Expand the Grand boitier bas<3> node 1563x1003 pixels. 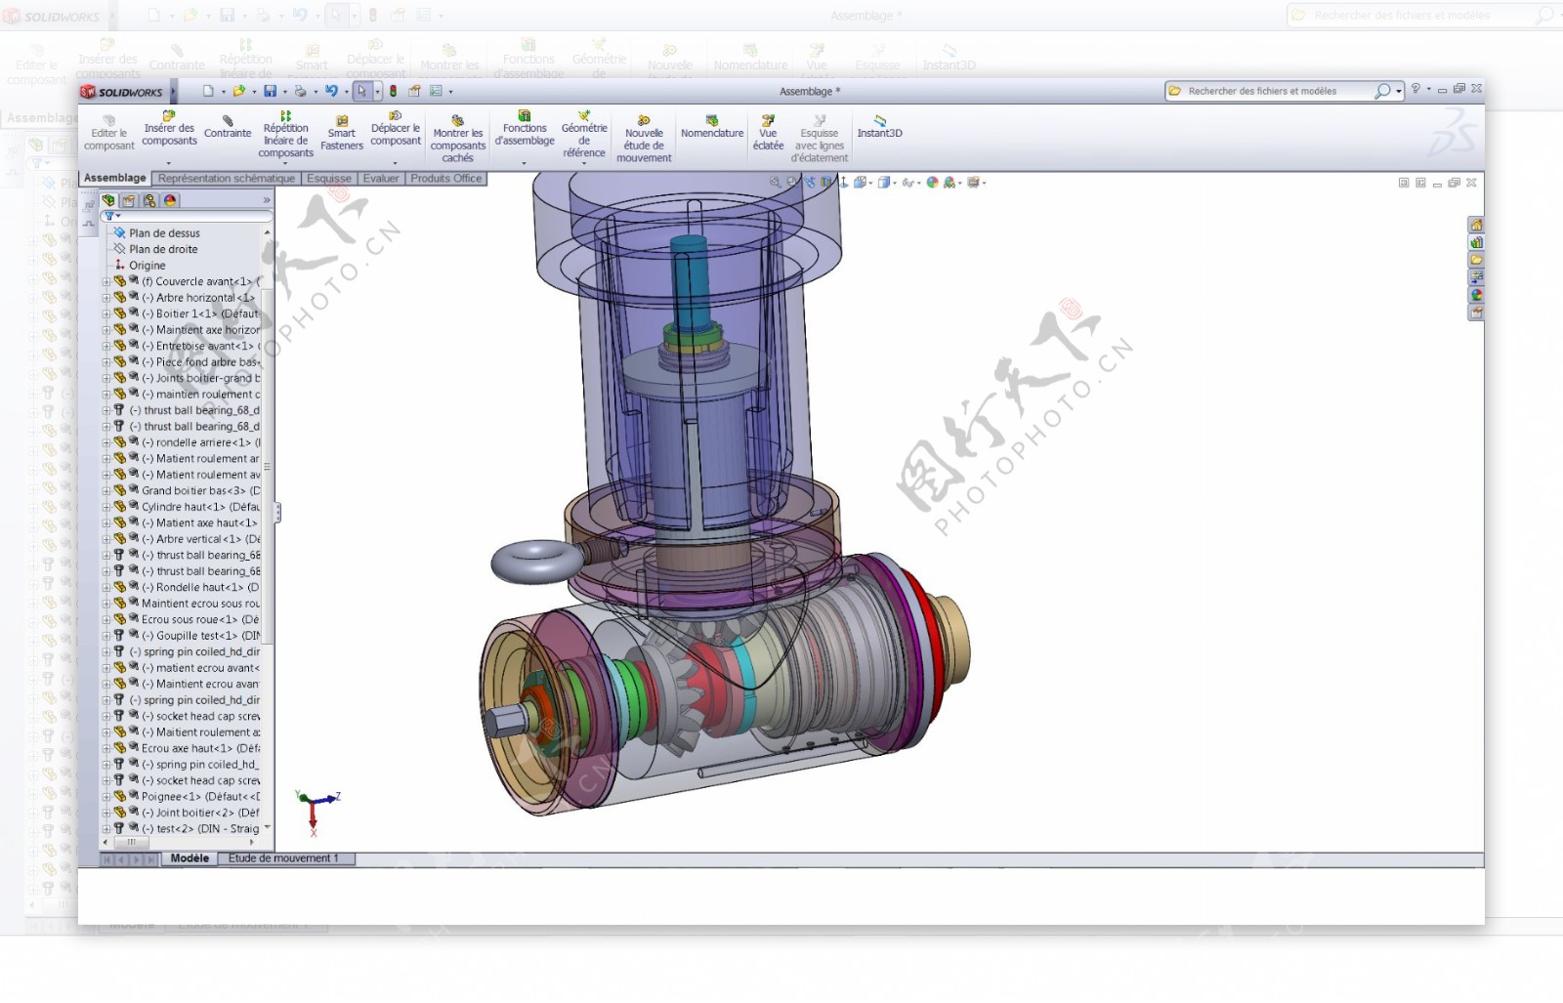(106, 491)
